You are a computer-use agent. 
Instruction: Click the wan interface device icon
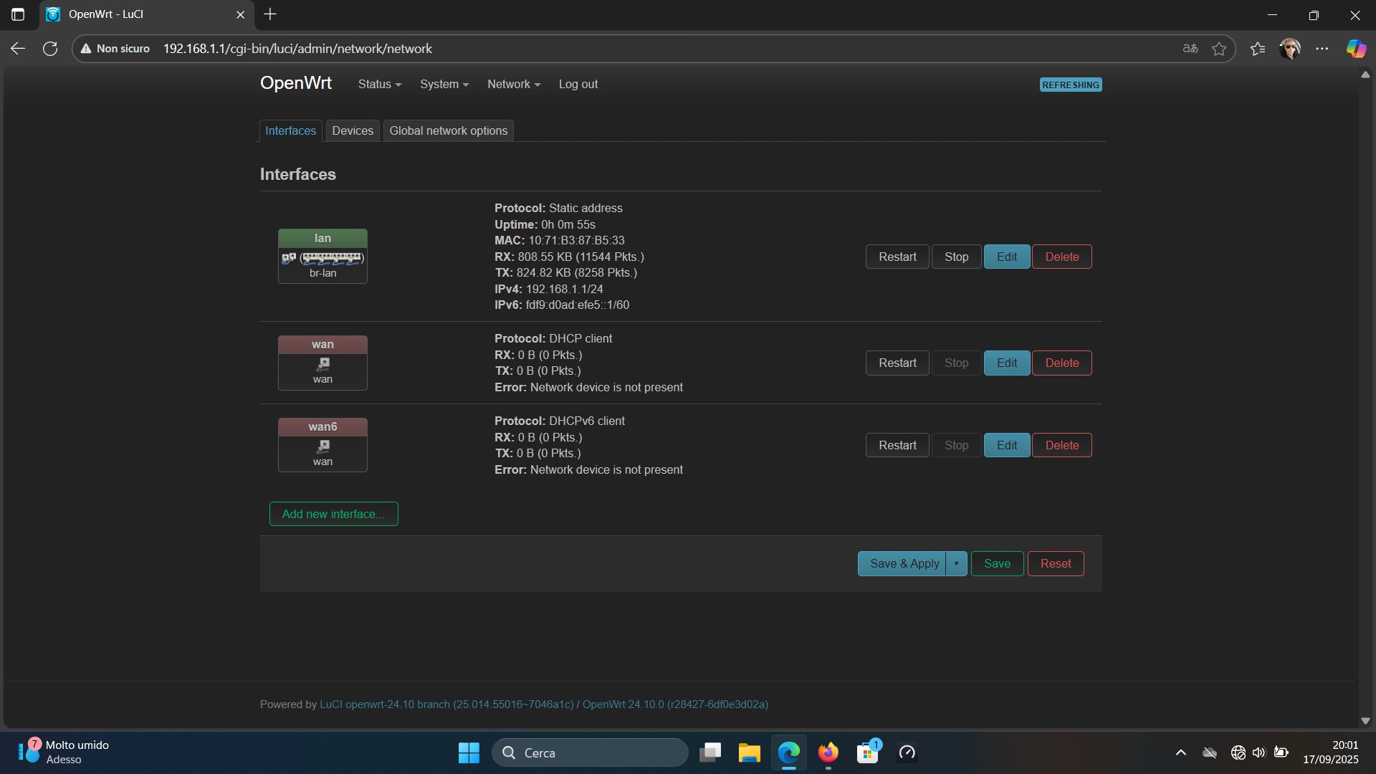323,364
